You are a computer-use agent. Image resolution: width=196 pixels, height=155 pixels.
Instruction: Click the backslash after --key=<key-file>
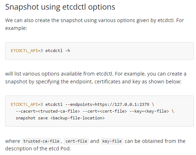[173, 111]
